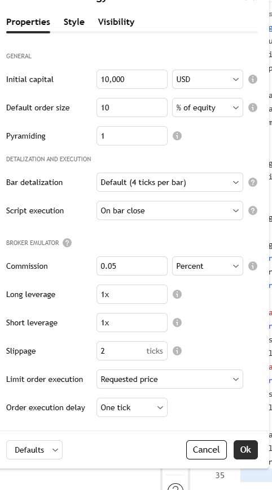Open Bar detalization dropdown

click(170, 182)
